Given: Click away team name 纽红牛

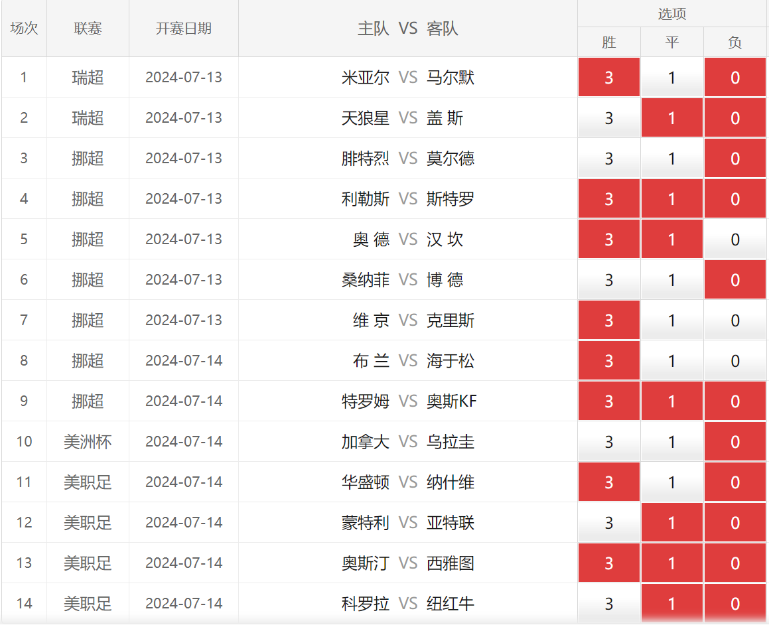Looking at the screenshot, I should pyautogui.click(x=451, y=604).
